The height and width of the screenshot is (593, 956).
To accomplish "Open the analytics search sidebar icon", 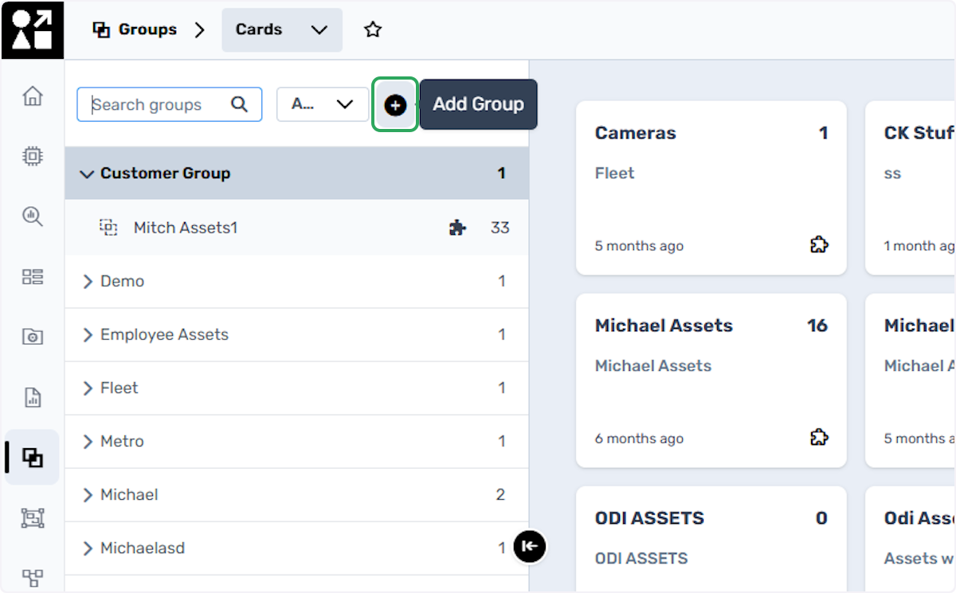I will pos(33,217).
